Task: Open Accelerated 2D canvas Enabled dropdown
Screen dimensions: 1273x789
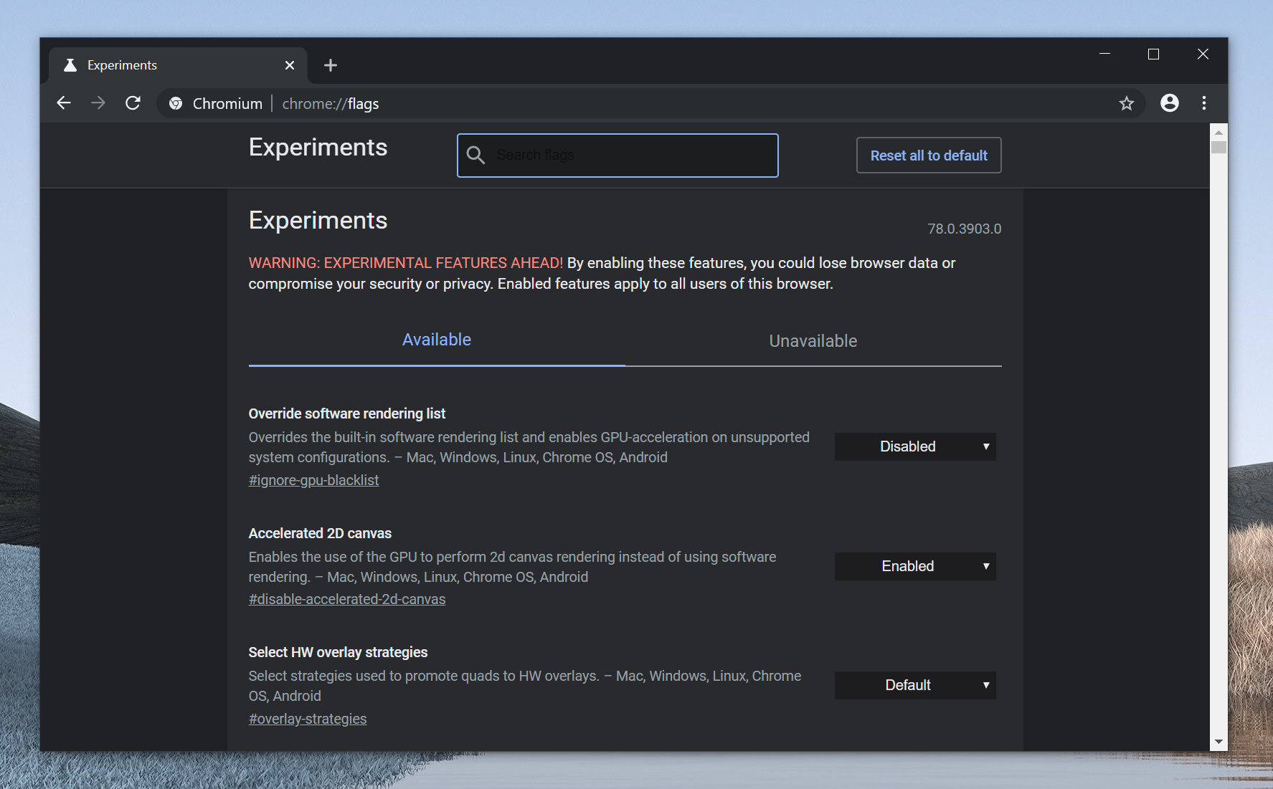Action: coord(914,566)
